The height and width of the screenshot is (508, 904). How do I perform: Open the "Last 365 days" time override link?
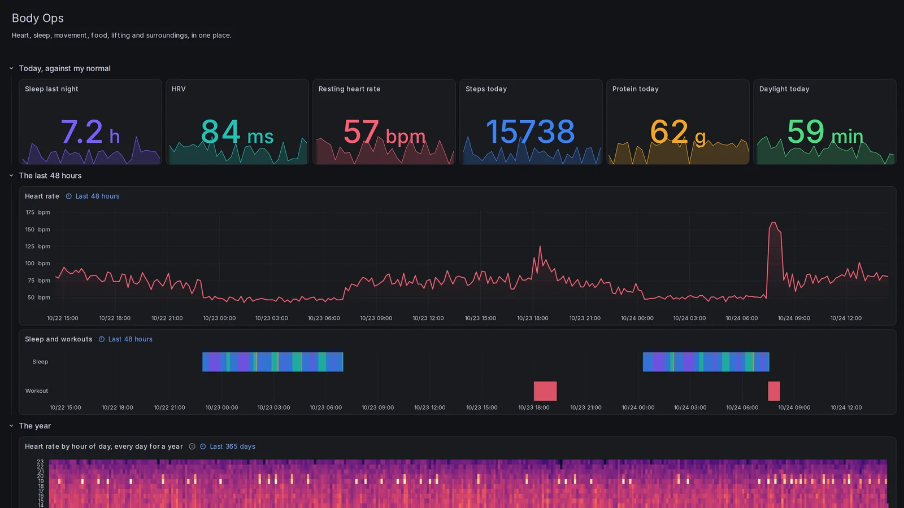[x=232, y=446]
